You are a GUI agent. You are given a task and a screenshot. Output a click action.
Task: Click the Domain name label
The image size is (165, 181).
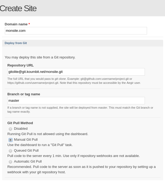pos(16,24)
